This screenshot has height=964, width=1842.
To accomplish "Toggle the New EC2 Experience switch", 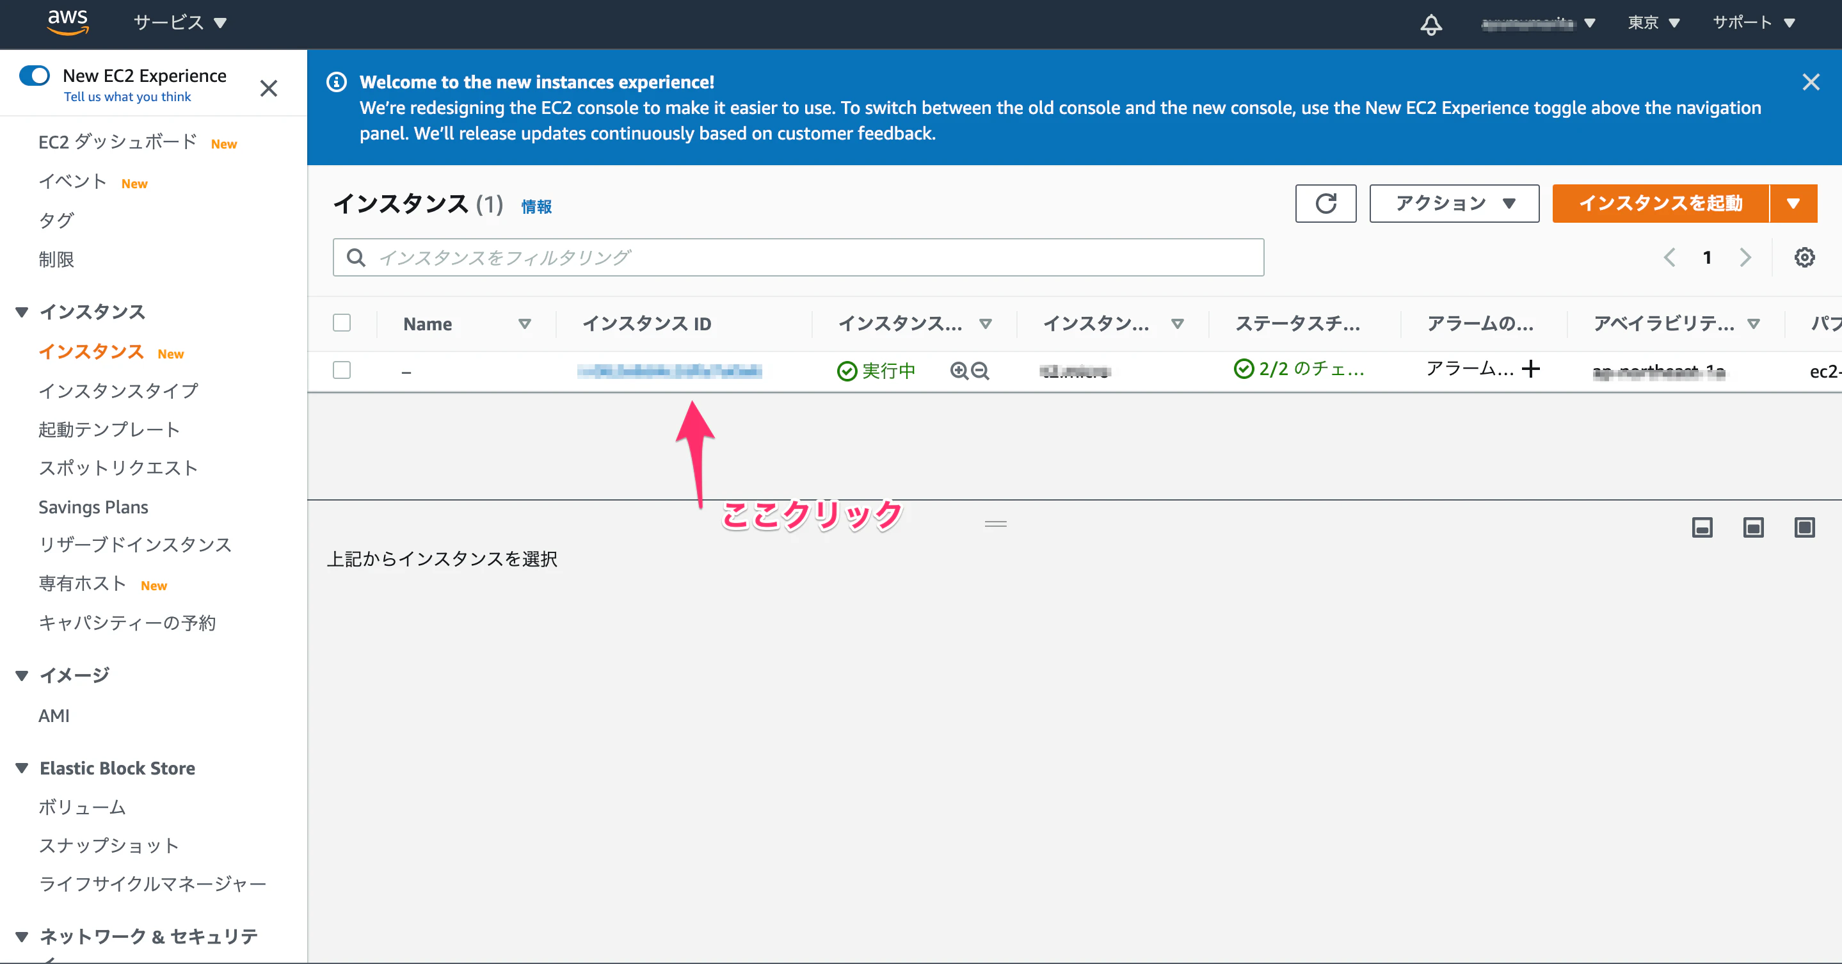I will 35,75.
